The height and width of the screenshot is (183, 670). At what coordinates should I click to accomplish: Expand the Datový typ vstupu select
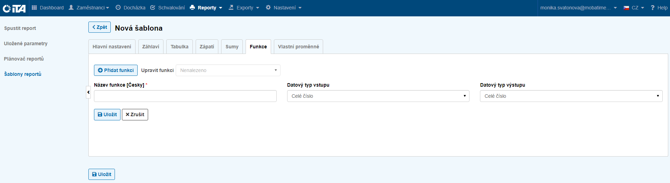point(378,96)
